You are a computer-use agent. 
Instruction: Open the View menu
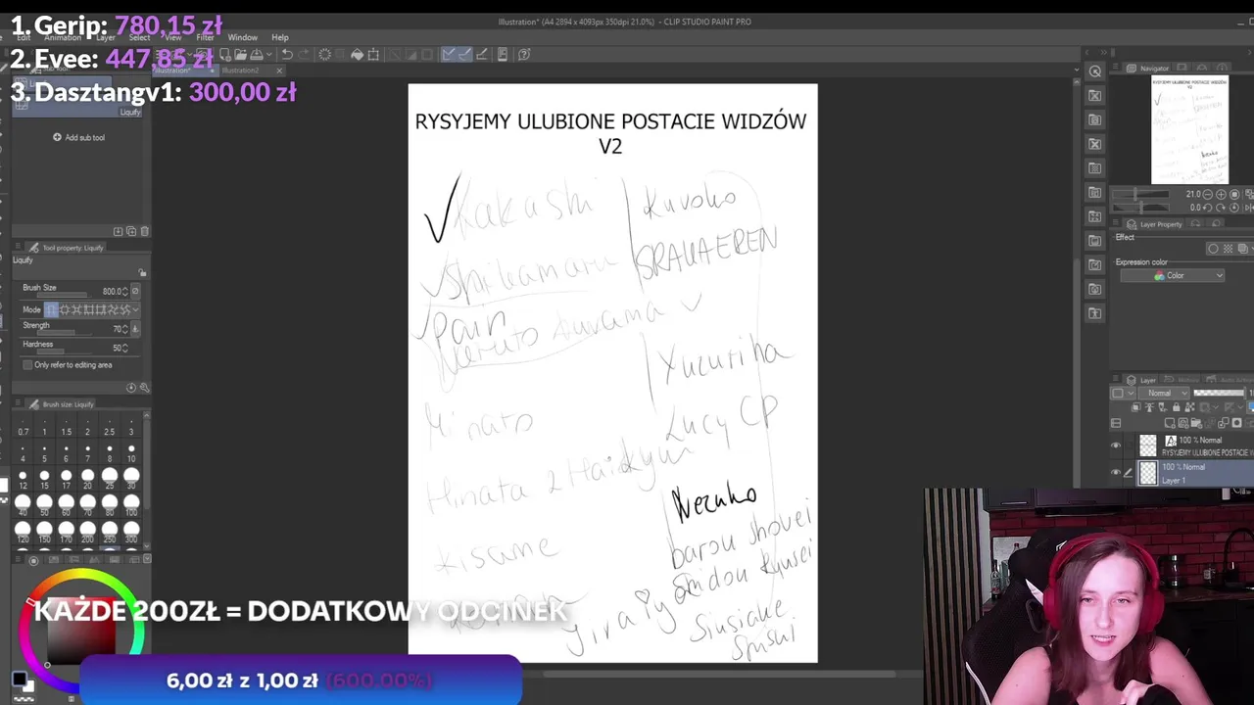[x=172, y=37]
